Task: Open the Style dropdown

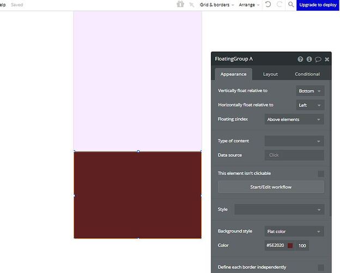Action: click(280, 210)
